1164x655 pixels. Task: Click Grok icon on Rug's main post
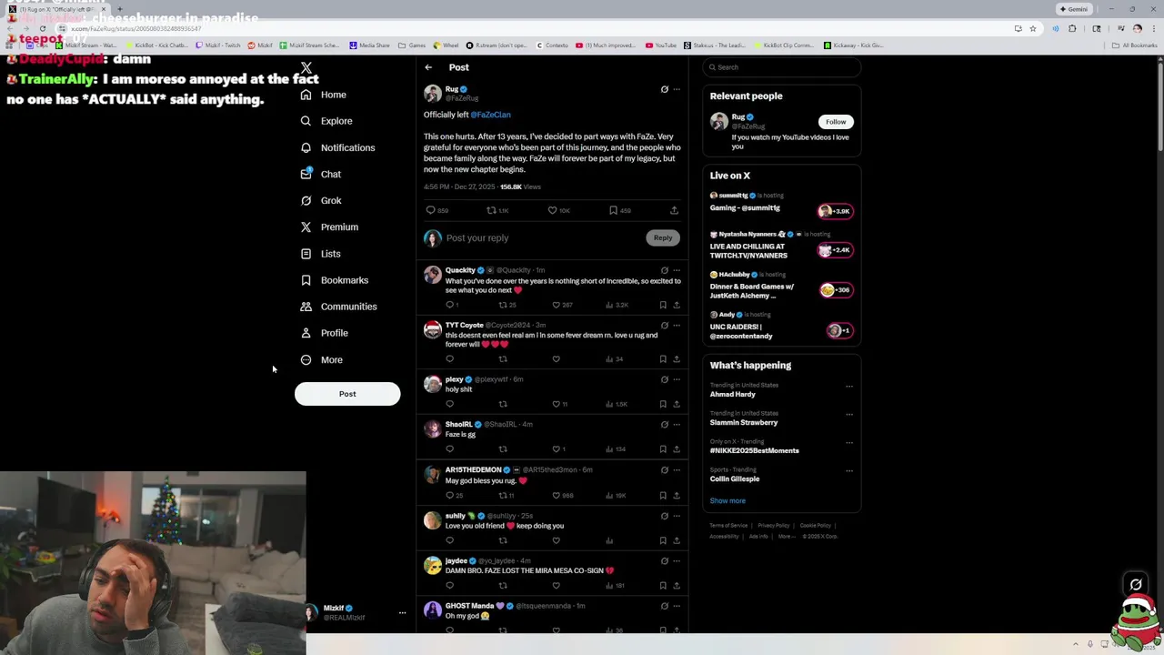[x=664, y=89]
